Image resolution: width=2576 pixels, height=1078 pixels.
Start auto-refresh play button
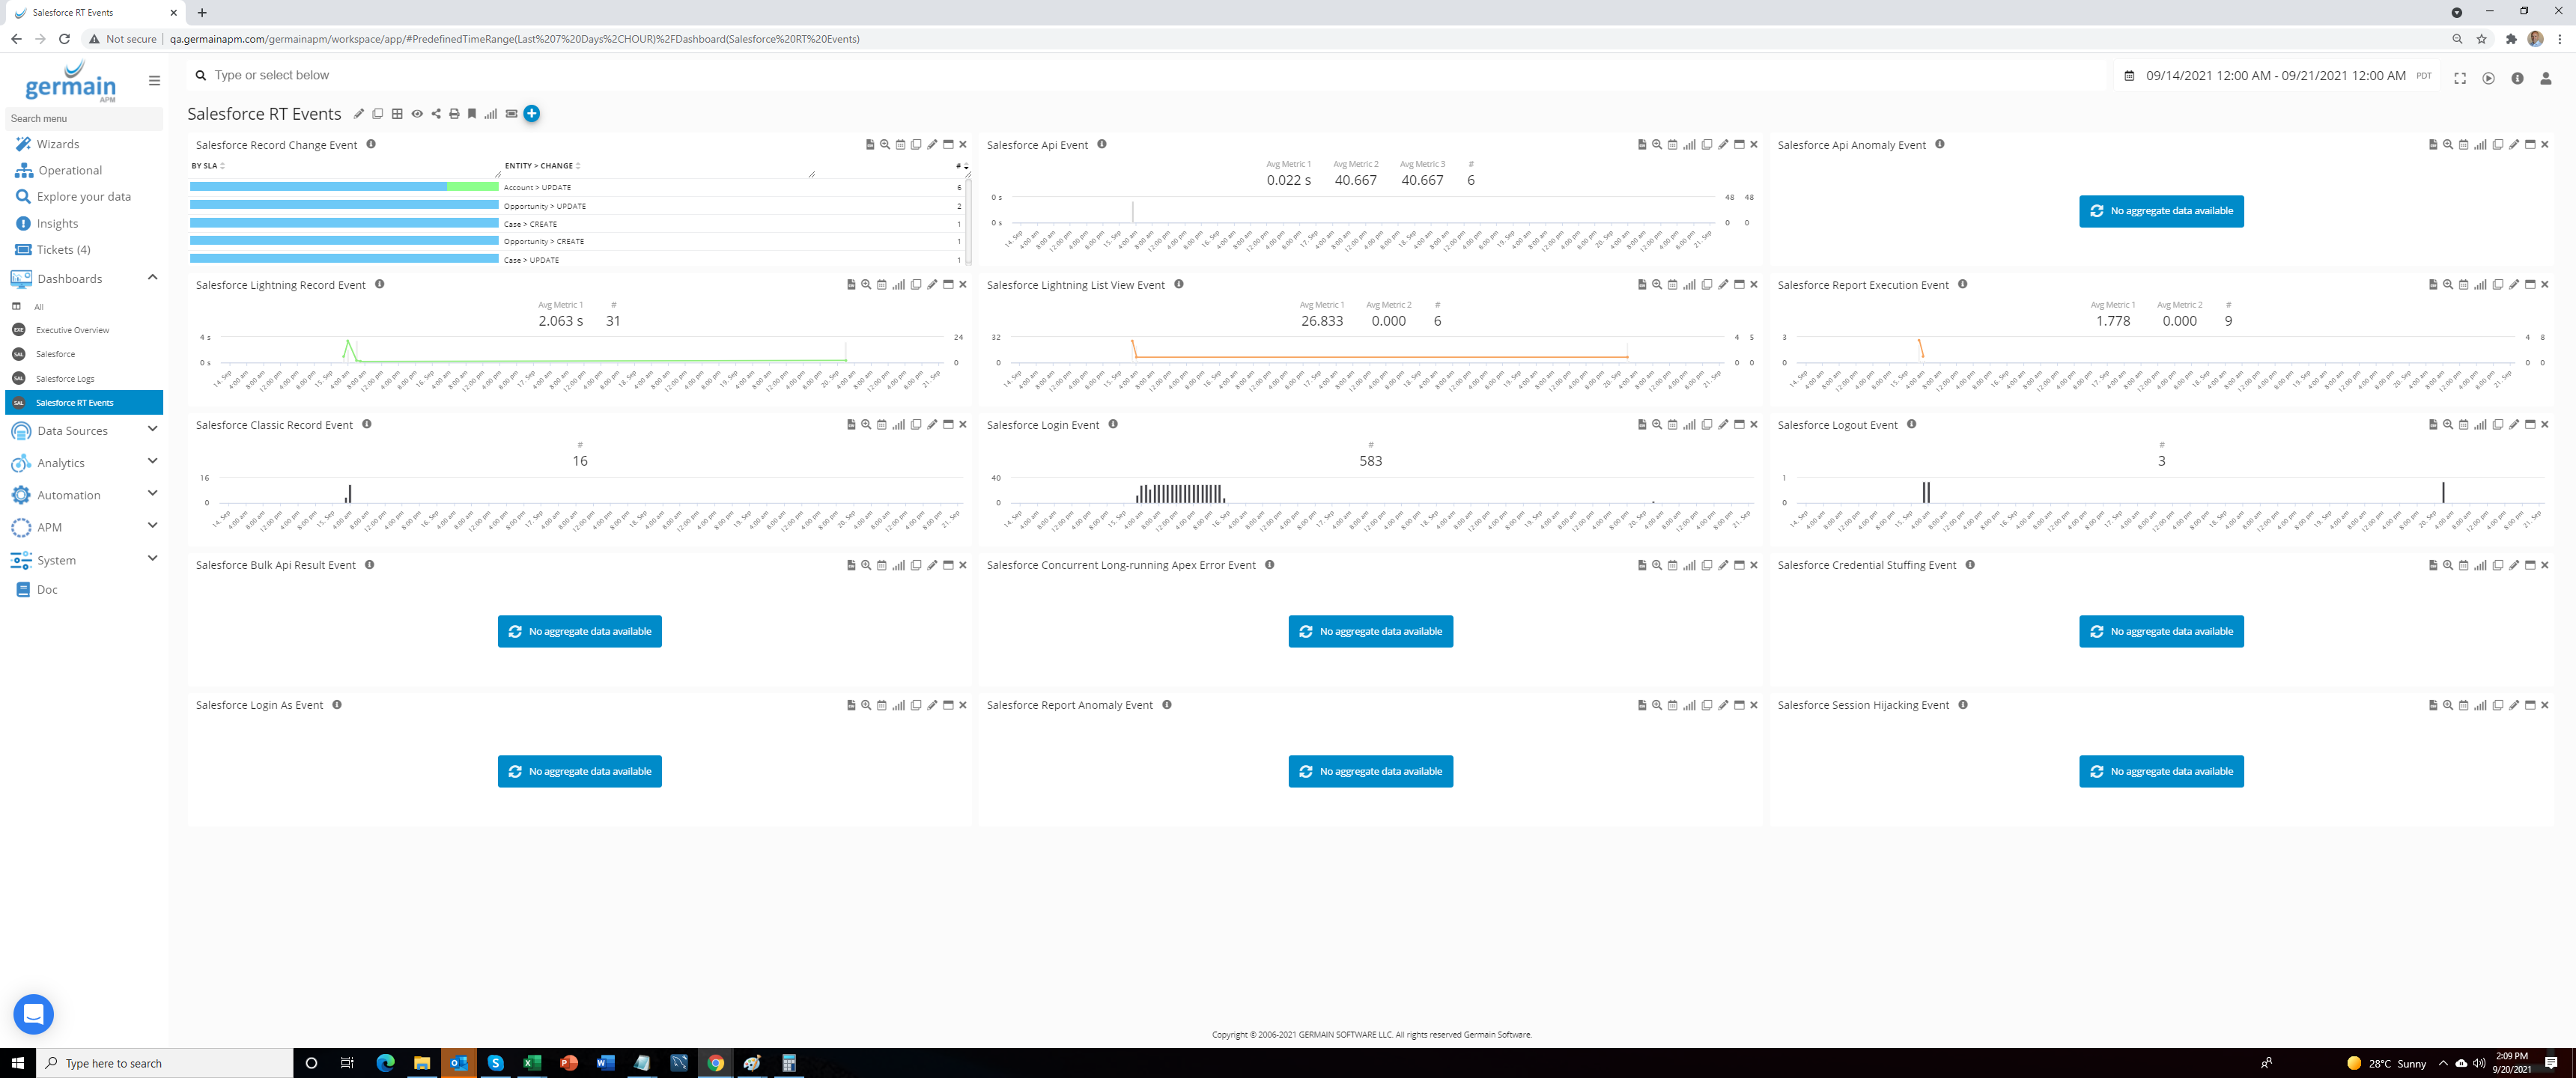(2488, 78)
